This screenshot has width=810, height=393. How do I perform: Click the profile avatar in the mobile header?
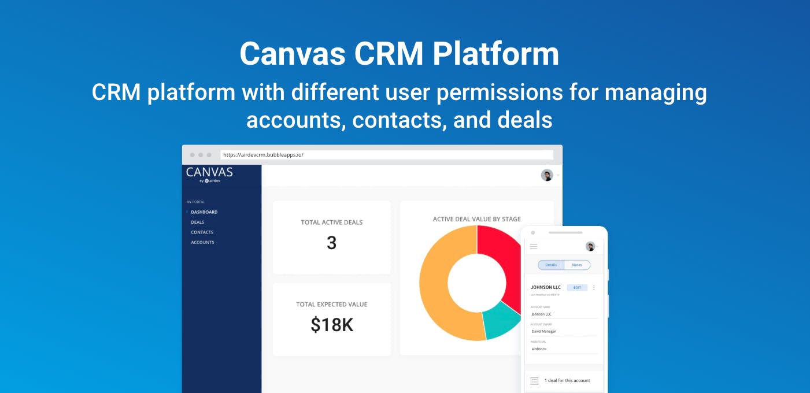coord(590,246)
